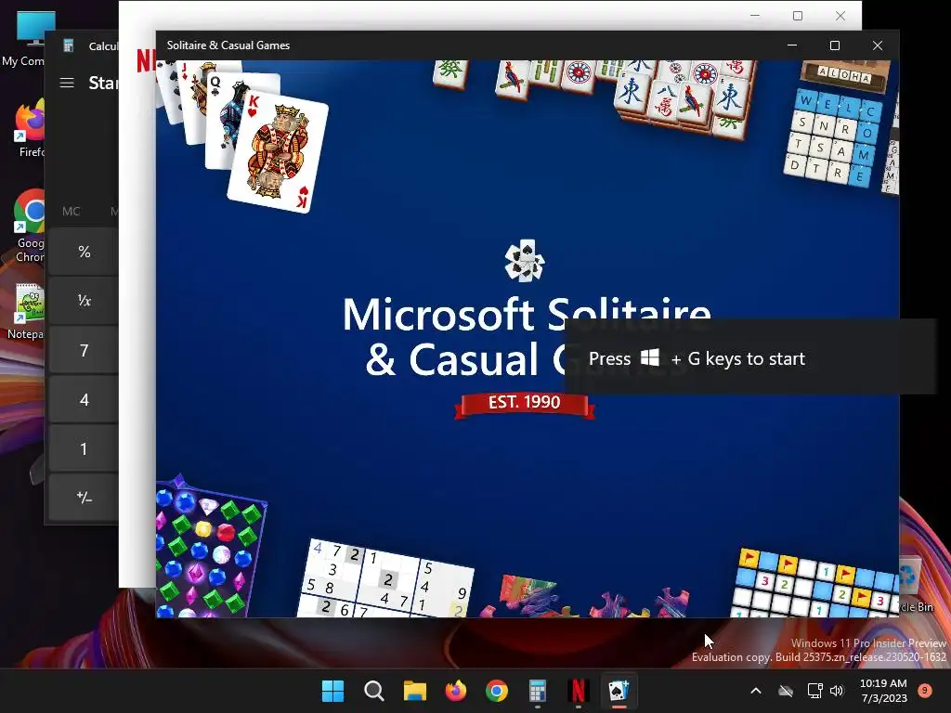Screen dimensions: 951x713
Task: Minimize the Netflix window behind
Action: pos(755,16)
